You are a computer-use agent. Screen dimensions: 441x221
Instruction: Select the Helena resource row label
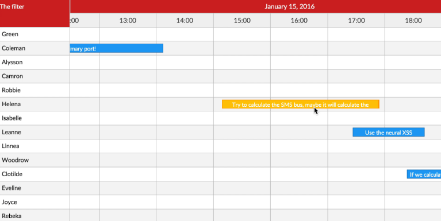35,104
